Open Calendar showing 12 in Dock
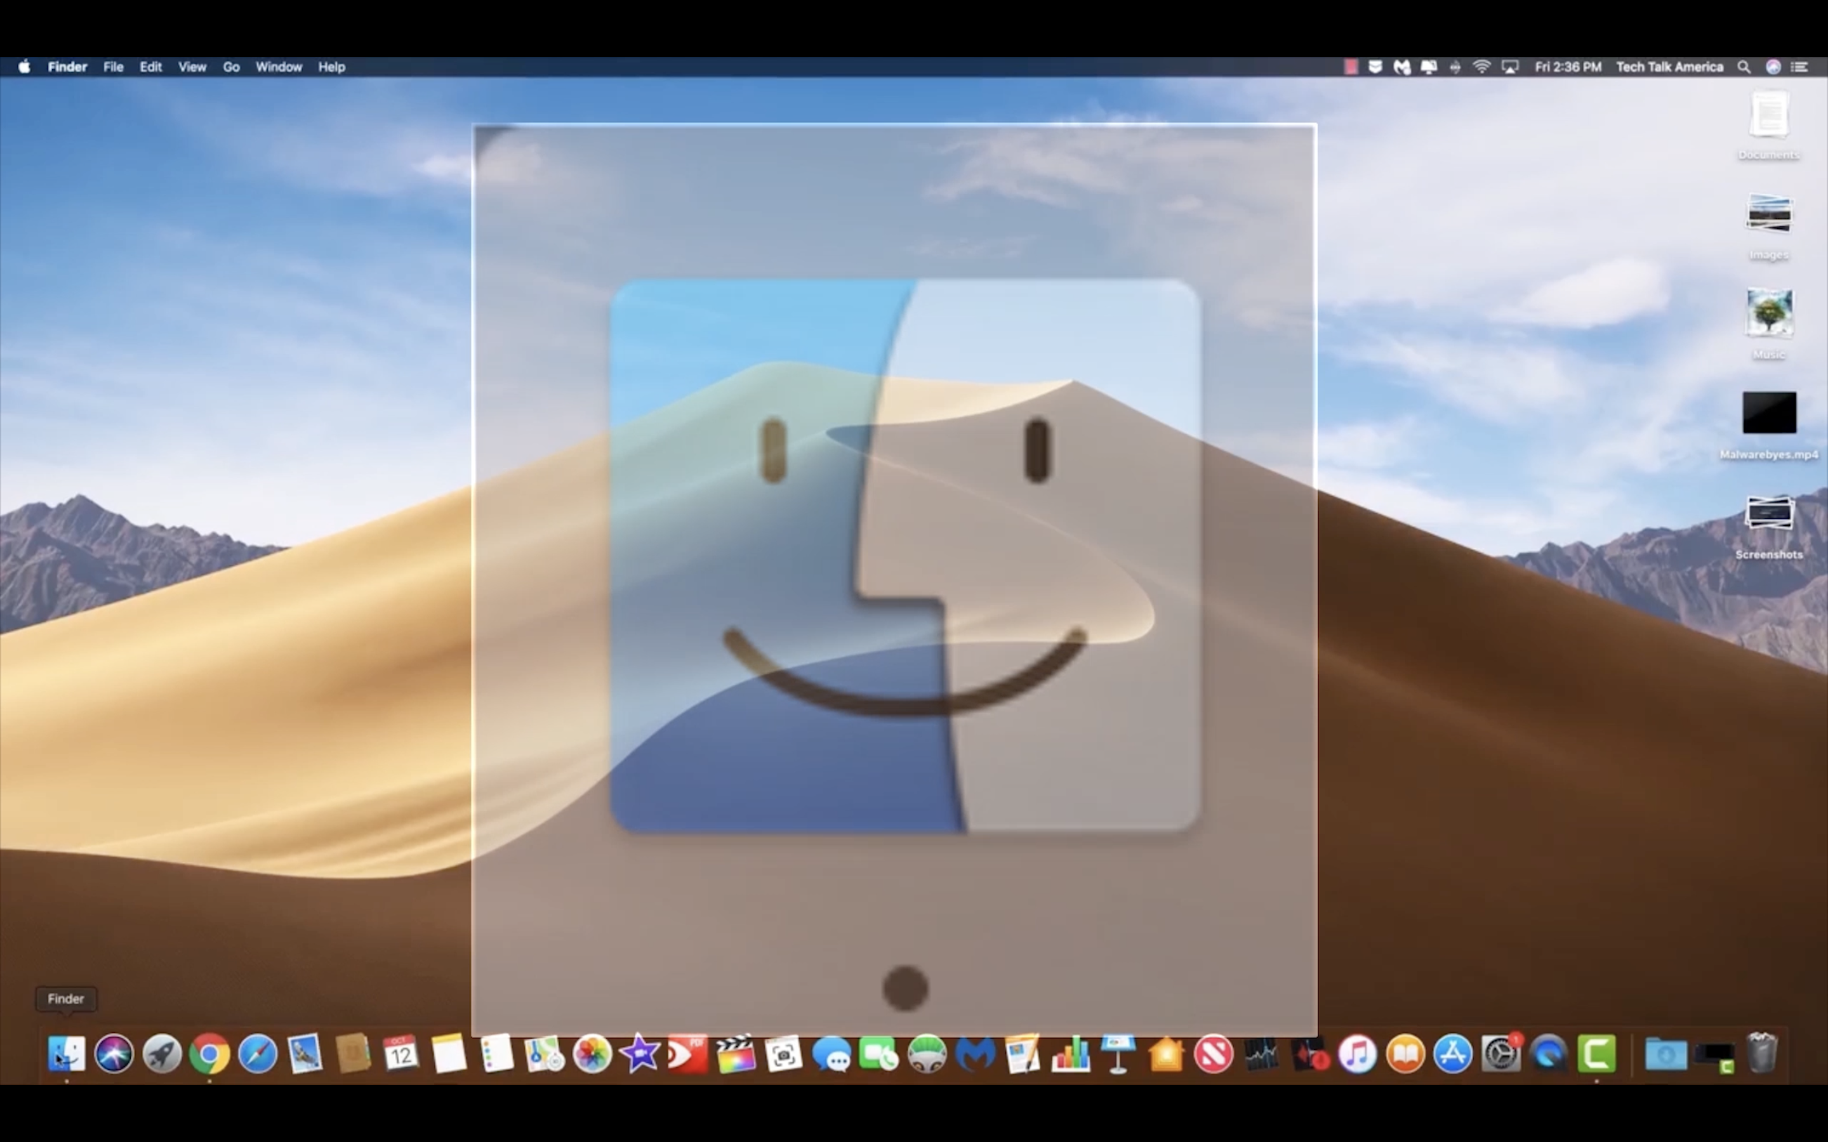 401,1054
